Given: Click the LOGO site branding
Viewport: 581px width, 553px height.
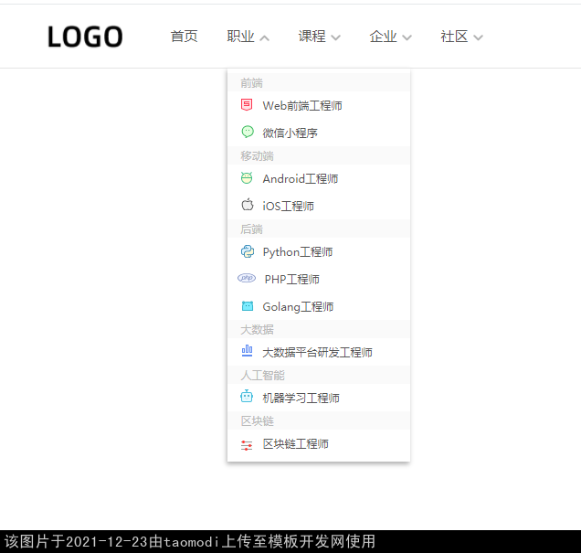Looking at the screenshot, I should click(x=85, y=37).
